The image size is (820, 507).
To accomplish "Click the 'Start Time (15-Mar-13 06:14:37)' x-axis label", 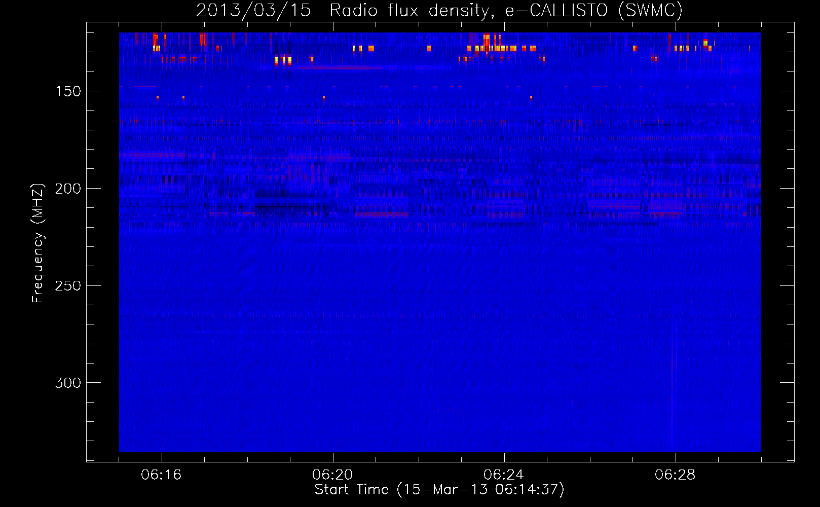I will tap(439, 490).
